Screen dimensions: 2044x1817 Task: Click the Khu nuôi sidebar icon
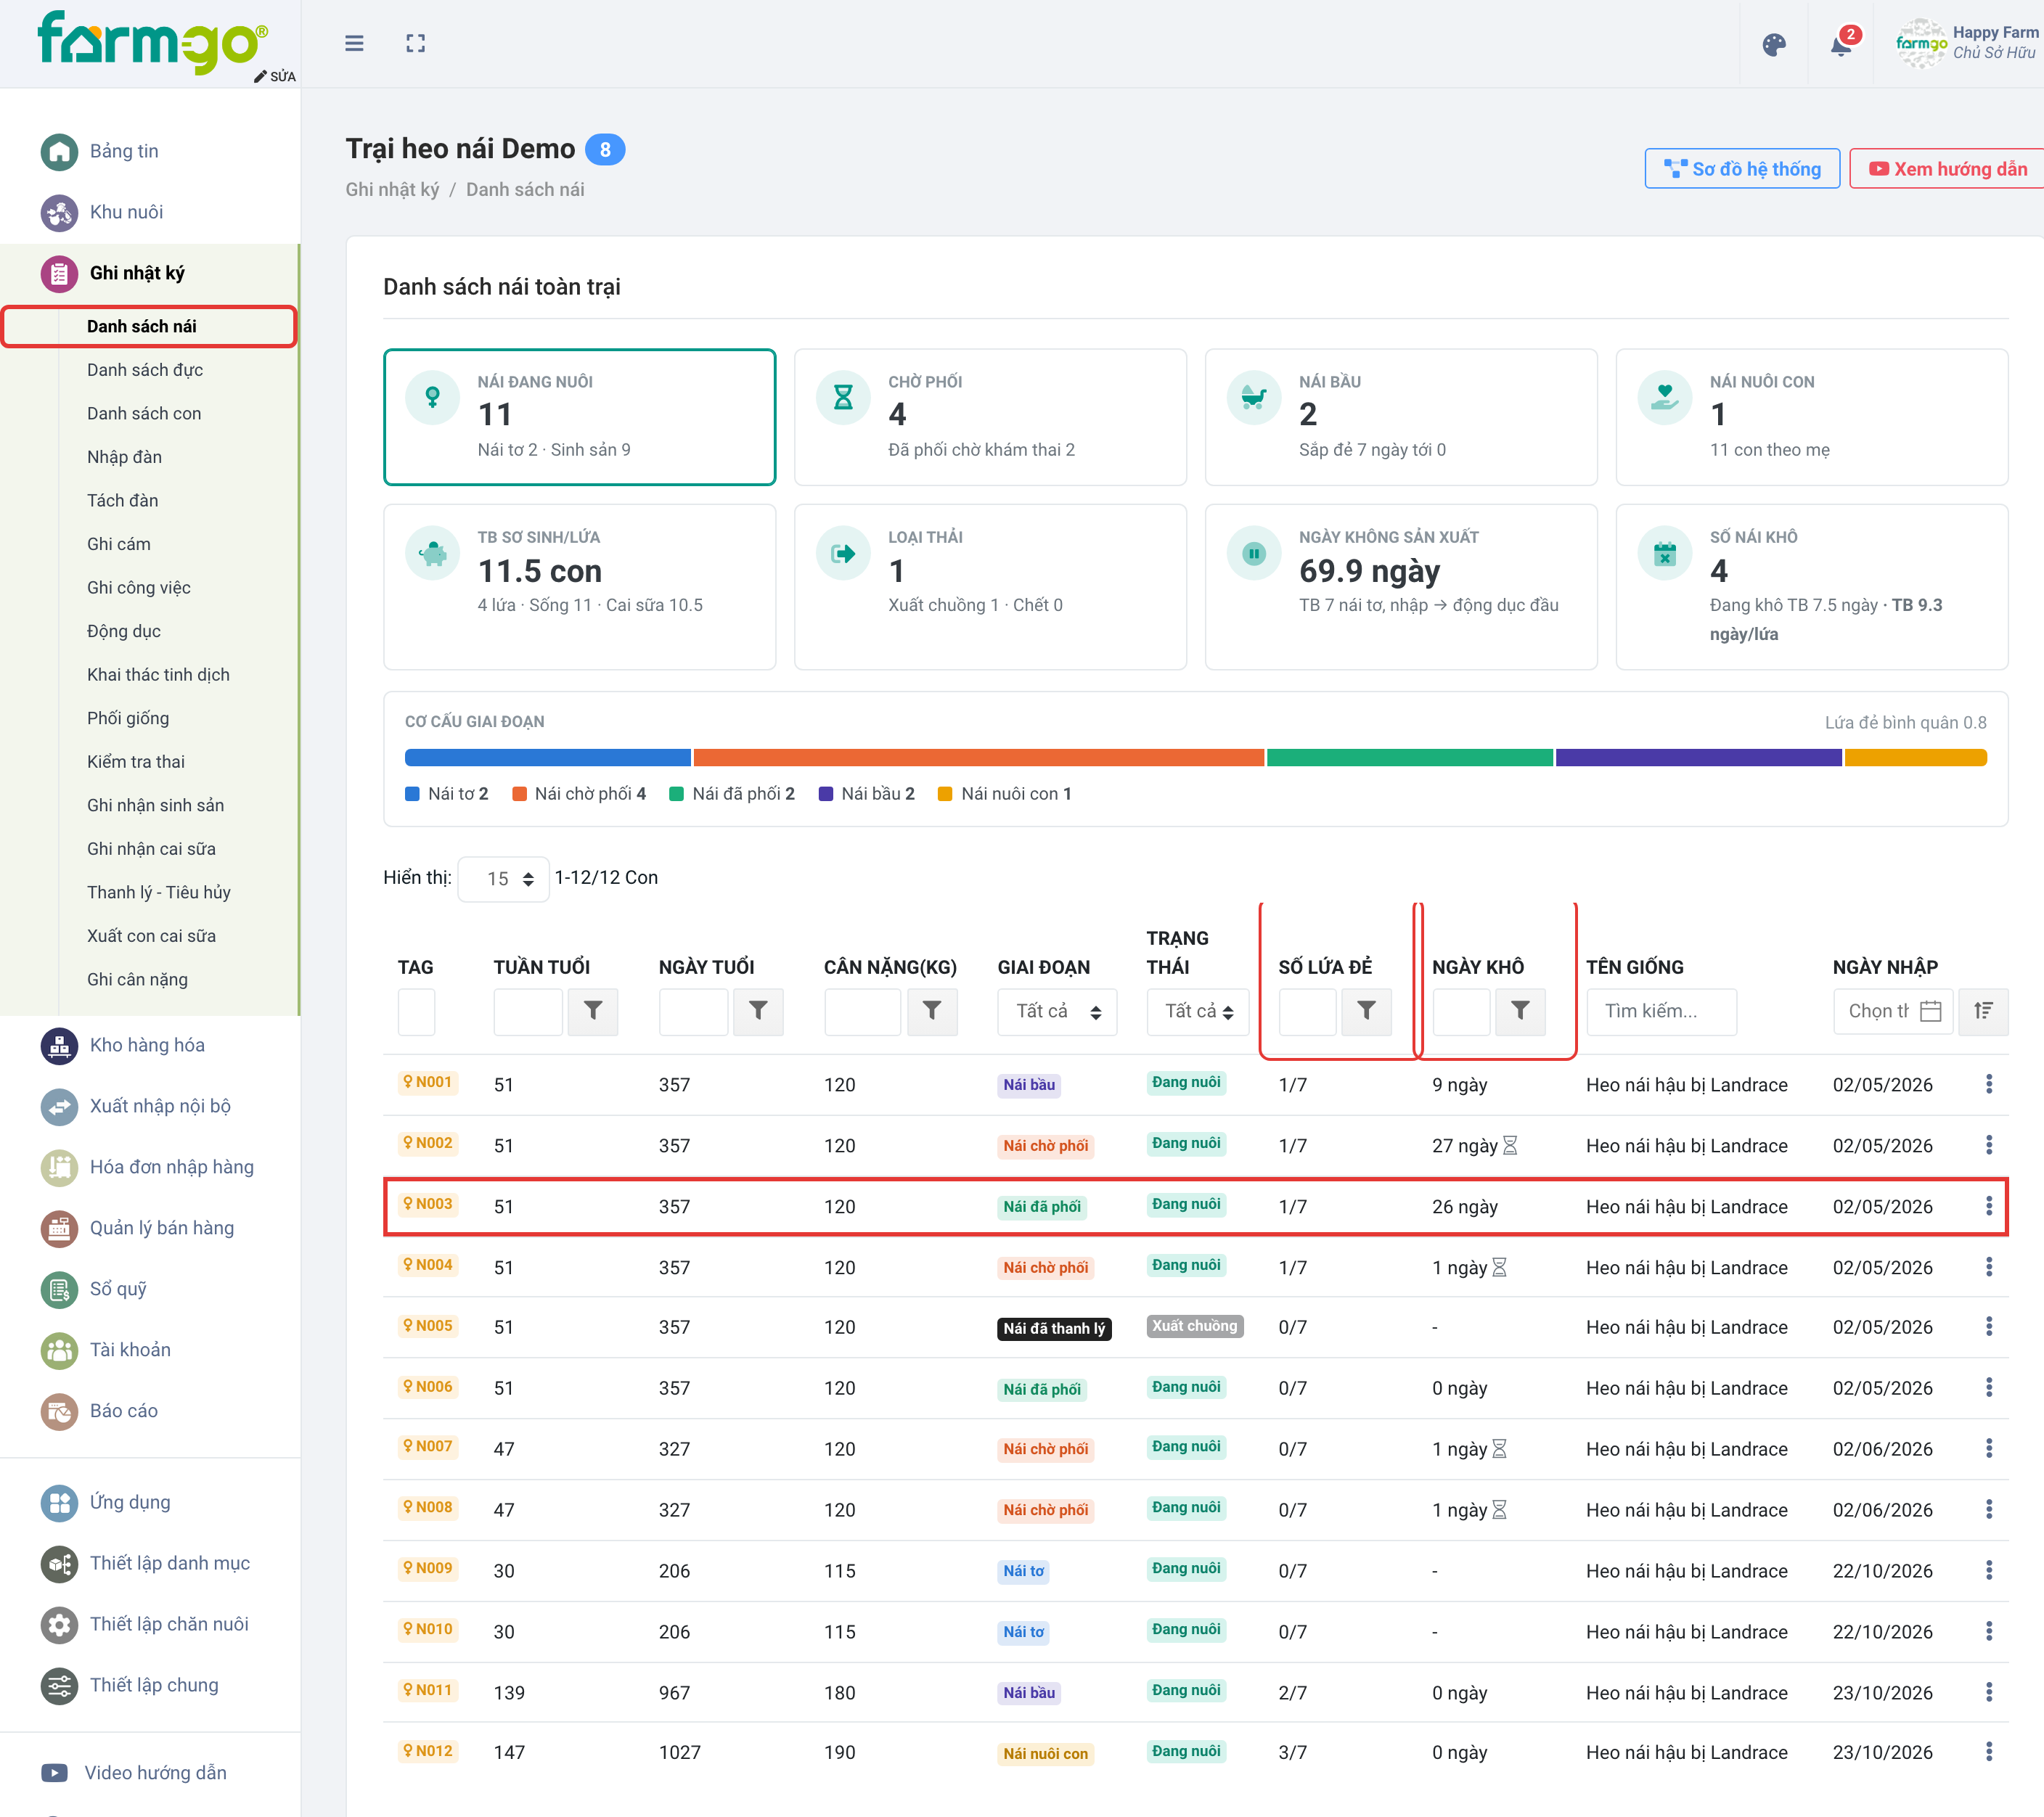(x=59, y=213)
